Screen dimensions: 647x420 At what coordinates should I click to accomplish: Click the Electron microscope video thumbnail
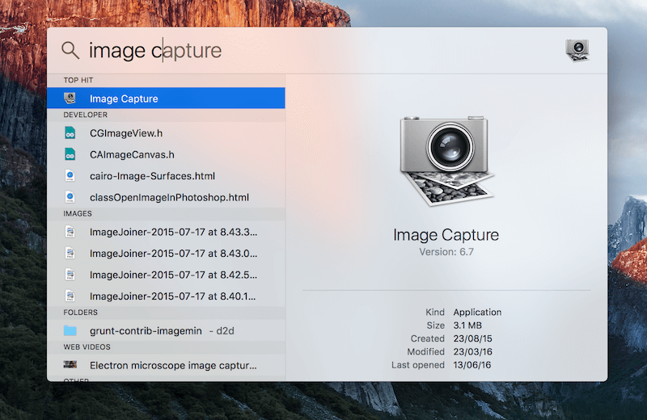pyautogui.click(x=70, y=365)
